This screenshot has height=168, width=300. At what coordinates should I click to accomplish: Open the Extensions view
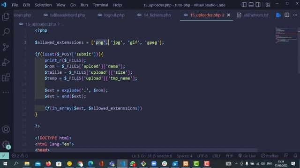point(6,77)
